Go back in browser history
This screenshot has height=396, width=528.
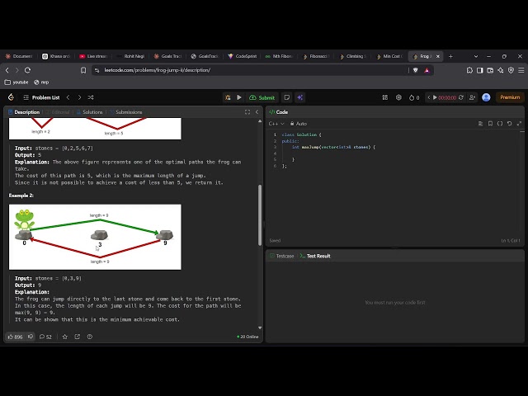tap(7, 70)
